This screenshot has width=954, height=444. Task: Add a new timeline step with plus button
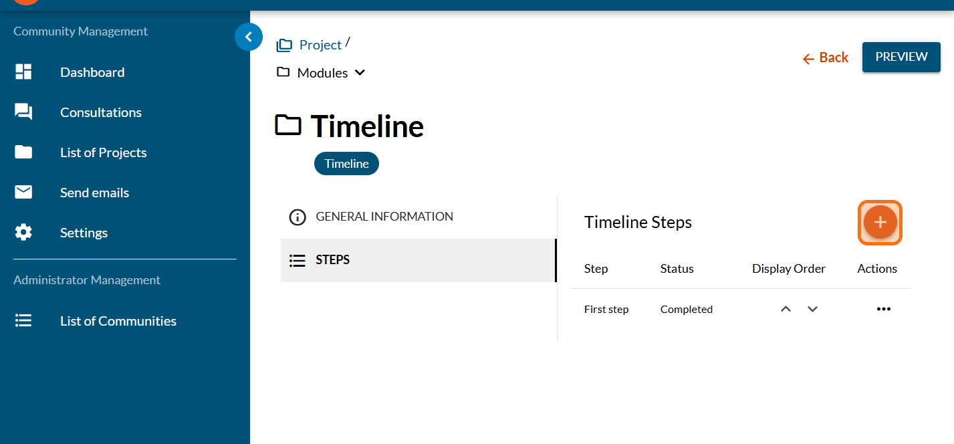[x=880, y=223]
